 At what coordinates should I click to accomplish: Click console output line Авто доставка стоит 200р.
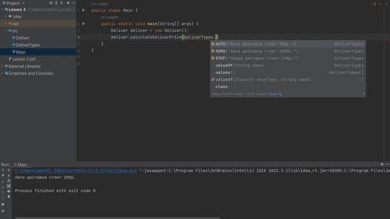point(45,177)
